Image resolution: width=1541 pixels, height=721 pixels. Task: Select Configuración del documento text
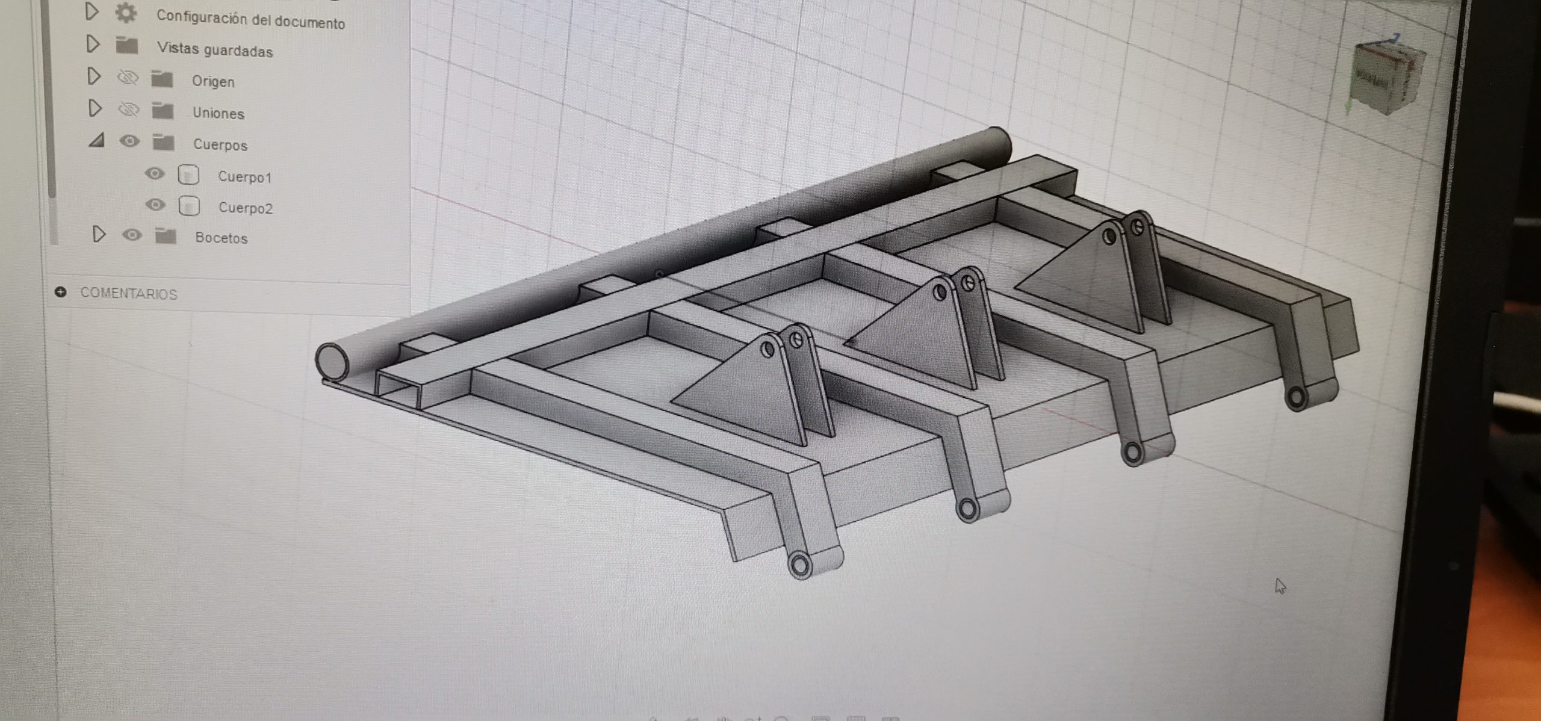250,20
